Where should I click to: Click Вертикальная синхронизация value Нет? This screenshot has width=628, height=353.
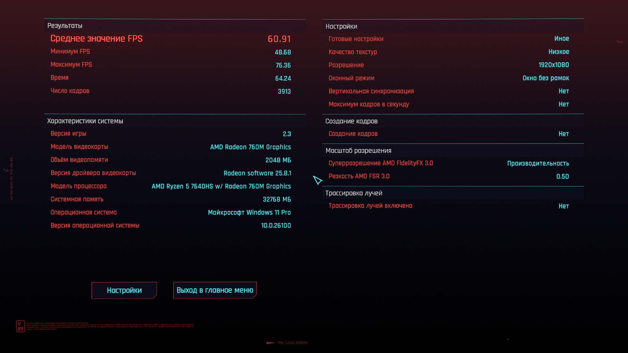point(563,91)
